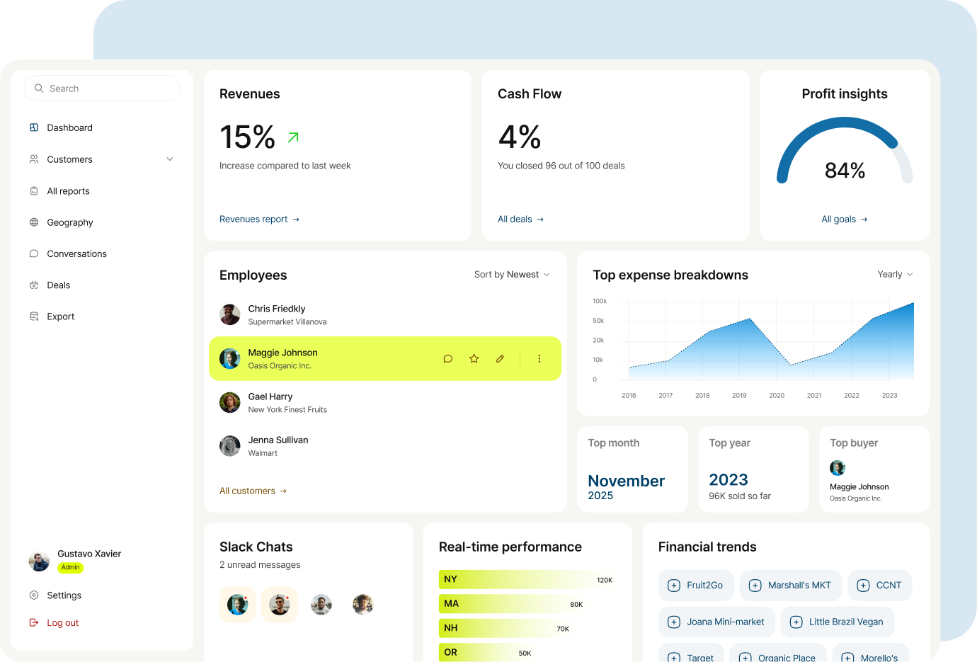This screenshot has width=977, height=662.
Task: Edit Maggie Johnson with the pencil icon
Action: (x=500, y=359)
